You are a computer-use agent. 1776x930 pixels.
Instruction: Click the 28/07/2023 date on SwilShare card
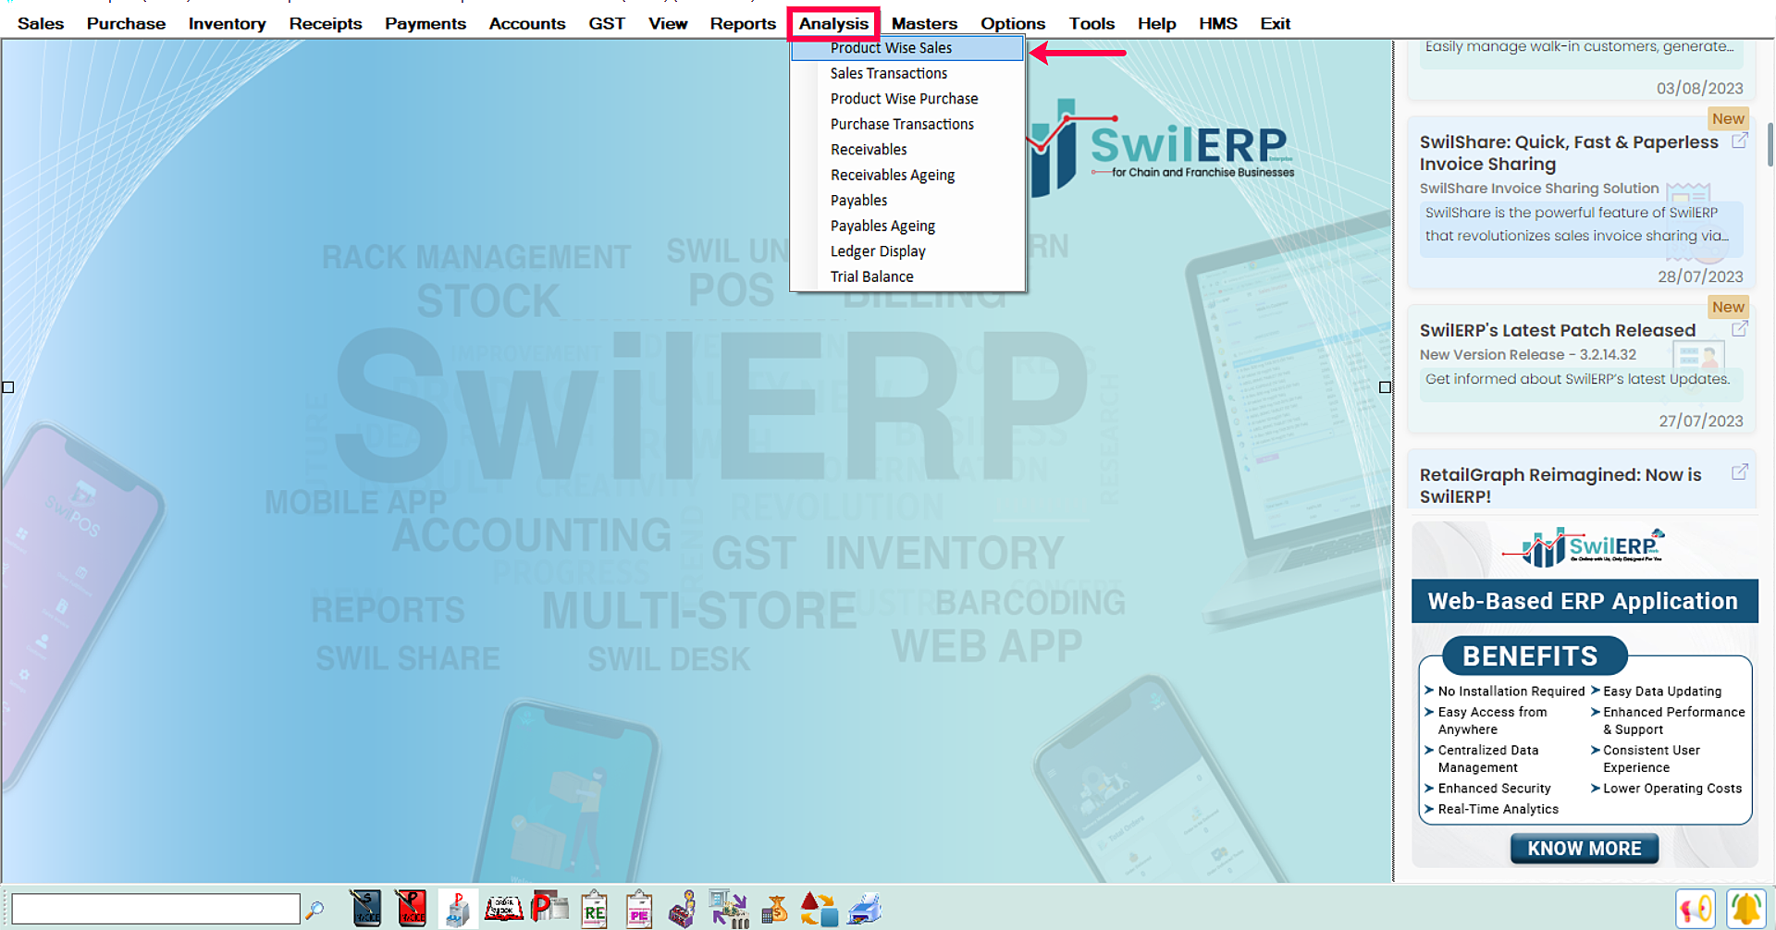point(1700,276)
